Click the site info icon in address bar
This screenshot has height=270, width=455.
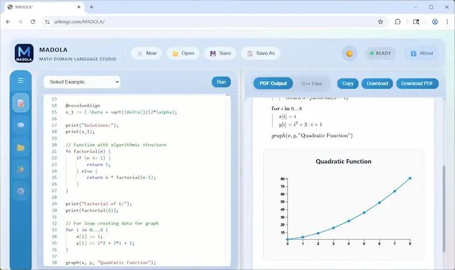(48, 22)
